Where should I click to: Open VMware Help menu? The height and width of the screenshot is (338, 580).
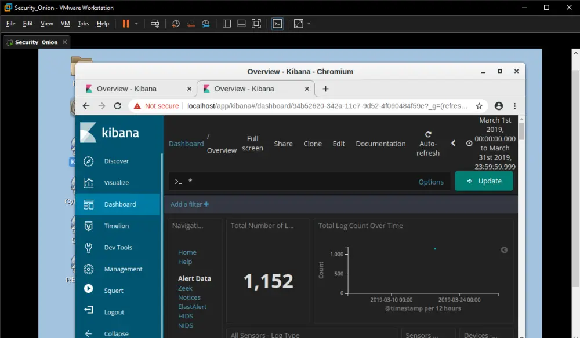tap(103, 24)
